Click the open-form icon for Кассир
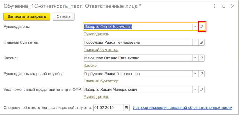The width and height of the screenshot is (239, 115). (x=201, y=58)
